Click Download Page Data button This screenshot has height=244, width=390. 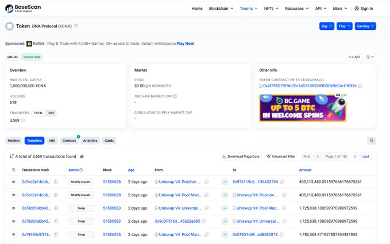(241, 157)
